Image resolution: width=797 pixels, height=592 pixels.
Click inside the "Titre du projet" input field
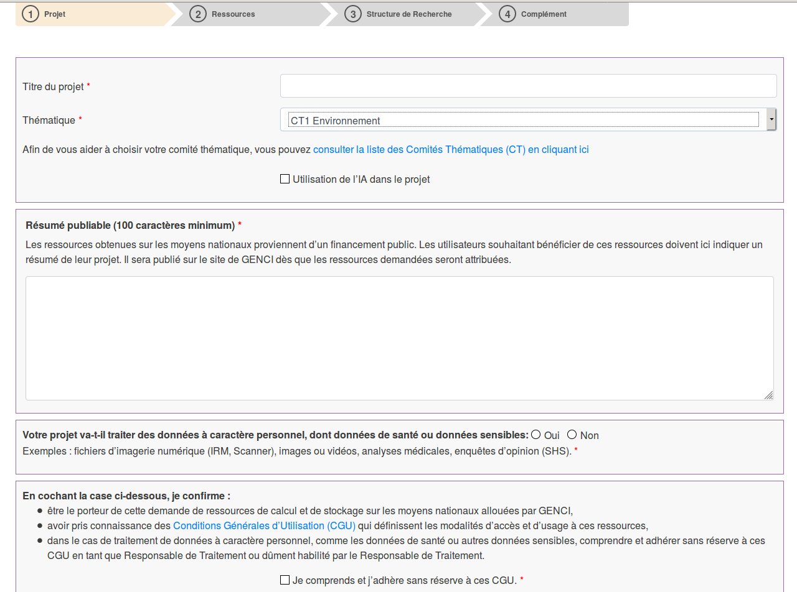point(528,85)
